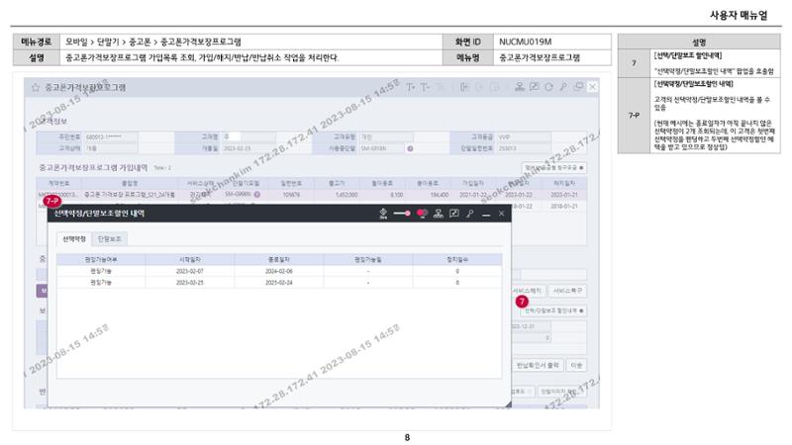
Task: Click the key icon in the popup title bar
Action: [x=469, y=214]
